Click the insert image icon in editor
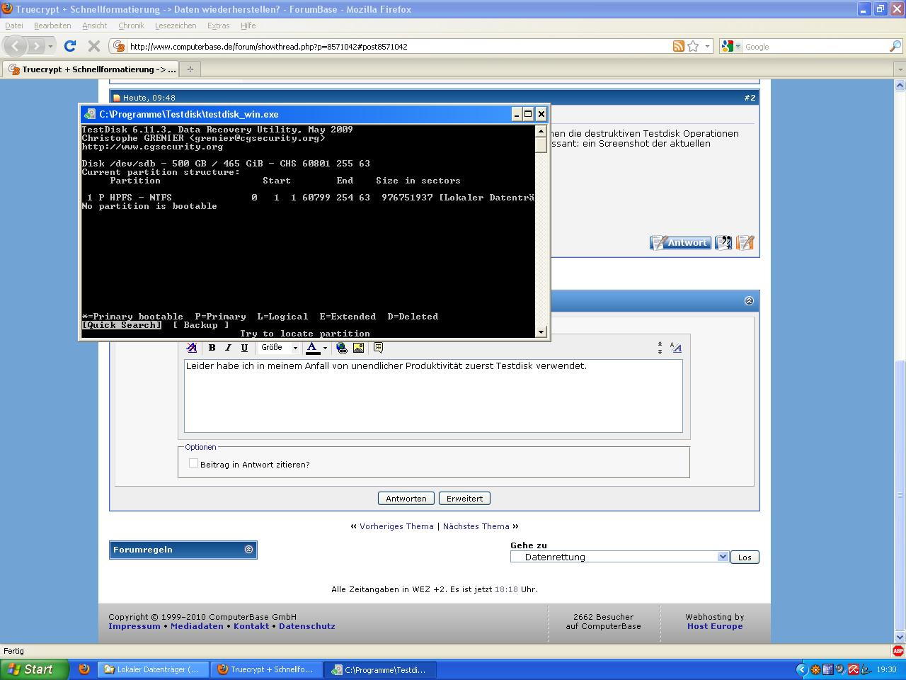Image resolution: width=906 pixels, height=680 pixels. click(358, 348)
